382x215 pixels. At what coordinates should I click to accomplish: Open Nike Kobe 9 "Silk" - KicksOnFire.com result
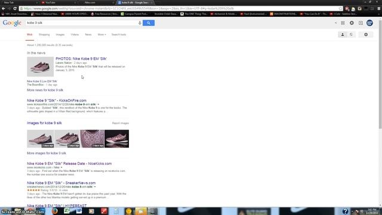(57, 100)
